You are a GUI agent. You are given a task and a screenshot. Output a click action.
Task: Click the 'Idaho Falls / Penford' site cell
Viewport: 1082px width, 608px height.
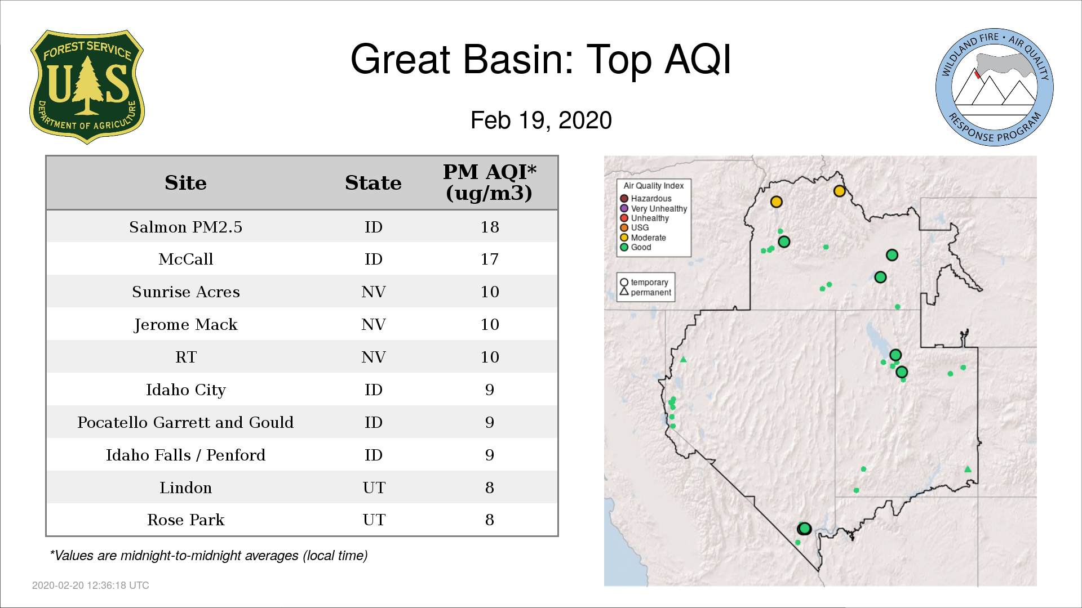coord(185,455)
